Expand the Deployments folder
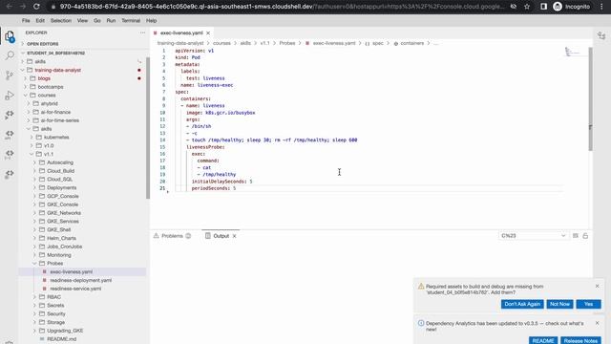 click(x=61, y=187)
